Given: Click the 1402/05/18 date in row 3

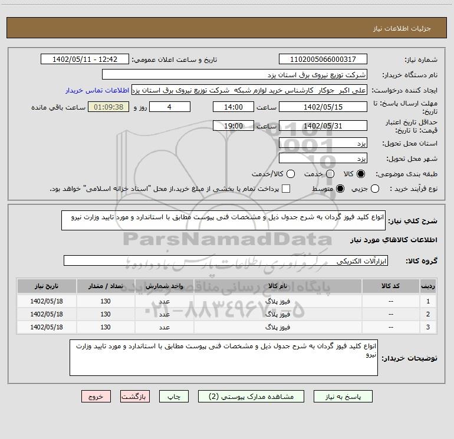Looking at the screenshot, I should pyautogui.click(x=47, y=327).
